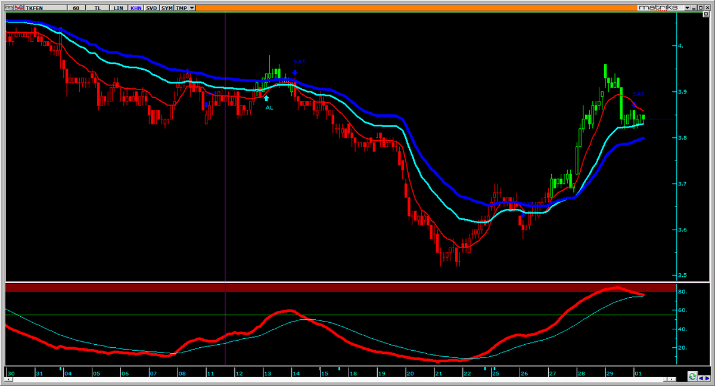This screenshot has width=715, height=386.
Task: Click the matriks logo
Action: click(x=658, y=8)
